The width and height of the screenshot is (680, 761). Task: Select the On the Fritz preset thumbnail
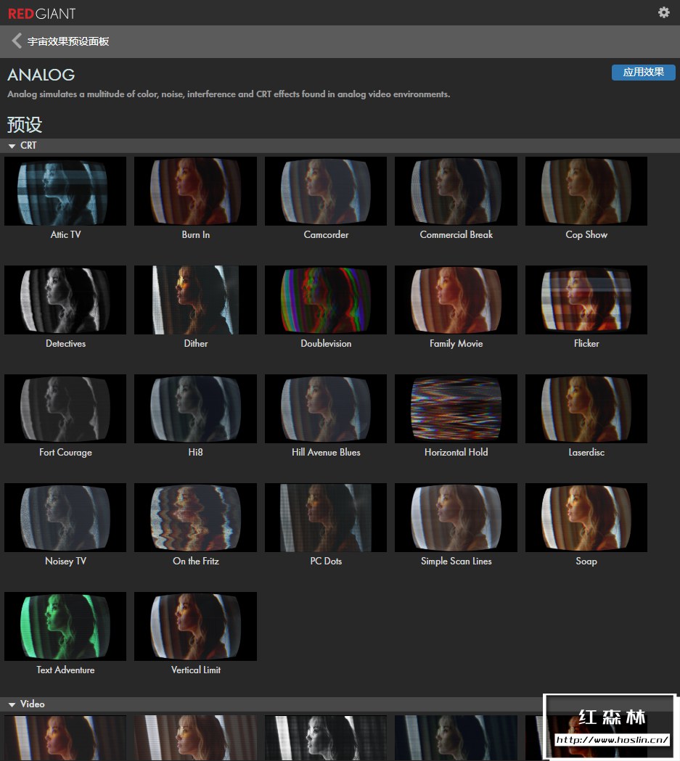tap(196, 517)
